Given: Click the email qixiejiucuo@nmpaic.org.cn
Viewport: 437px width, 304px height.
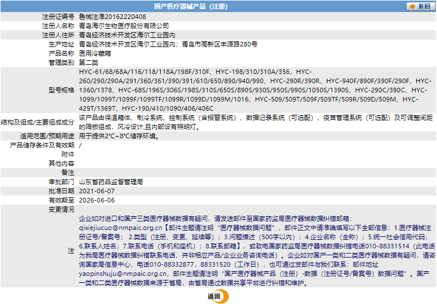Looking at the screenshot, I should pos(121,228).
